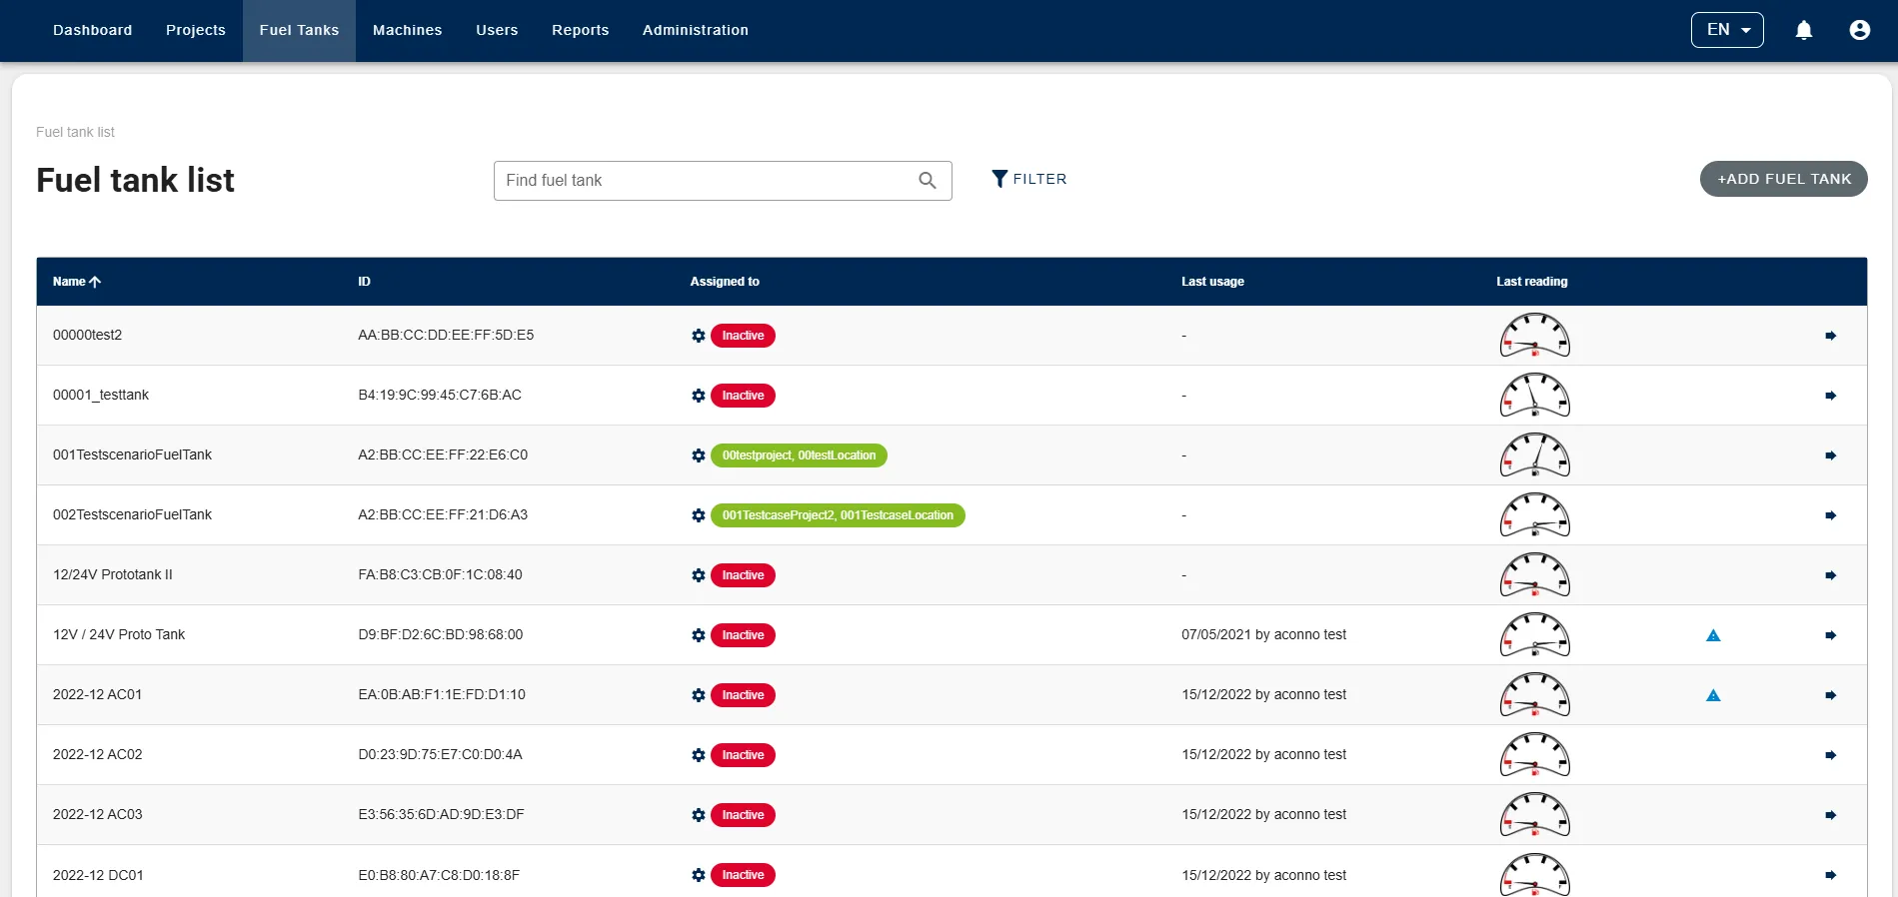Click warning triangle on 2022-12 AC01 row
Viewport: 1898px width, 897px height.
(x=1713, y=695)
